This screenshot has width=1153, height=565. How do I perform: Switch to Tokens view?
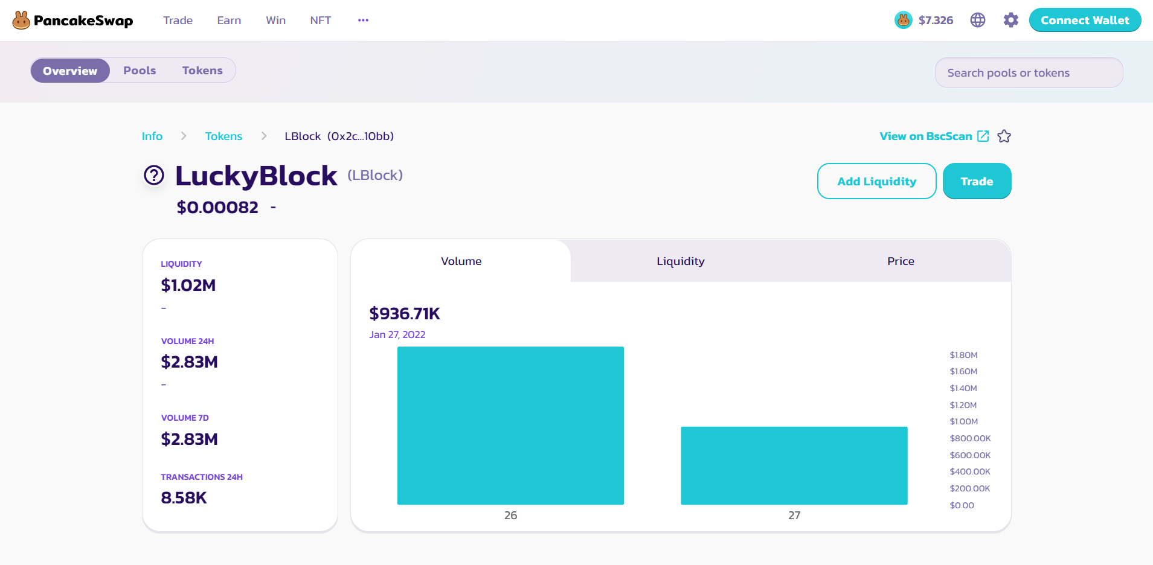[202, 71]
